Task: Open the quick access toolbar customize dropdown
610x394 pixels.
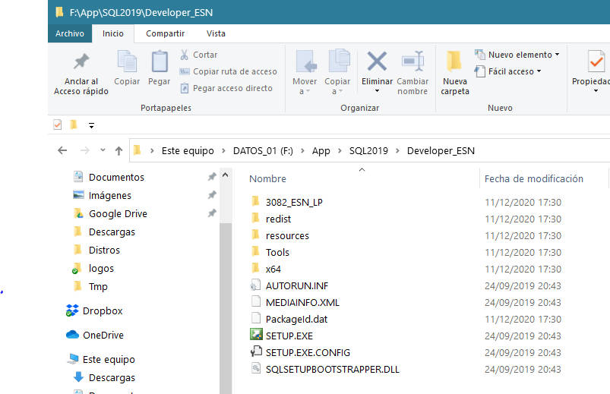Action: coord(91,125)
